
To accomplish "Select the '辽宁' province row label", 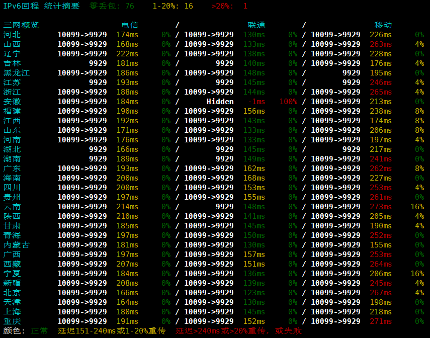I will point(12,54).
